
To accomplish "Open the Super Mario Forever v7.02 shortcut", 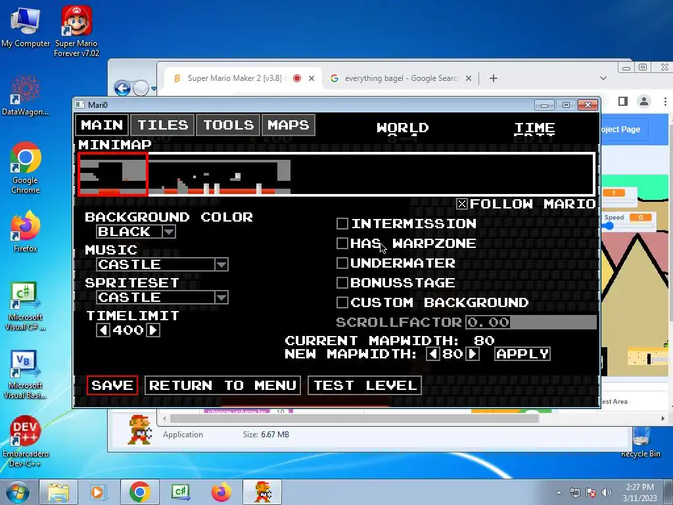I will (76, 31).
